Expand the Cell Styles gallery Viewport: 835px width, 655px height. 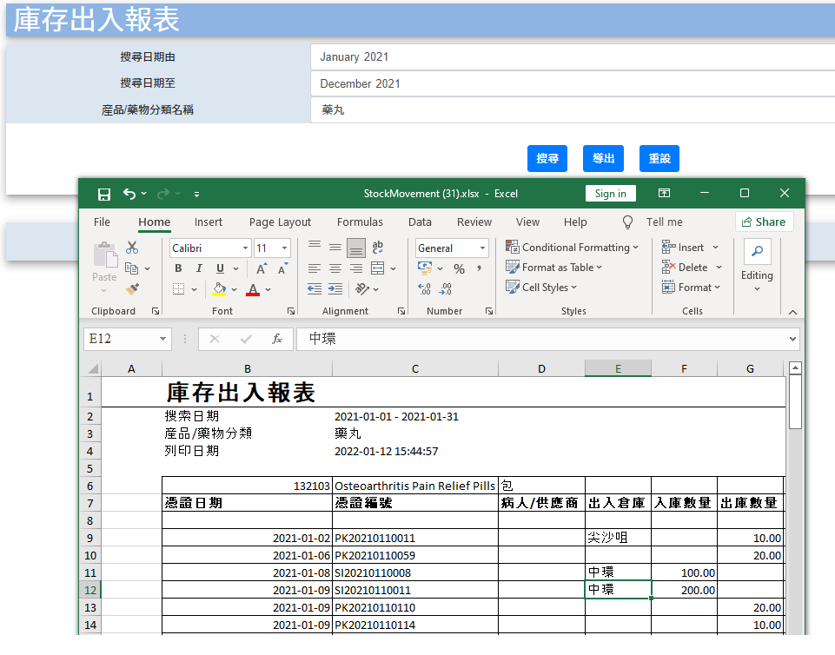tap(541, 287)
